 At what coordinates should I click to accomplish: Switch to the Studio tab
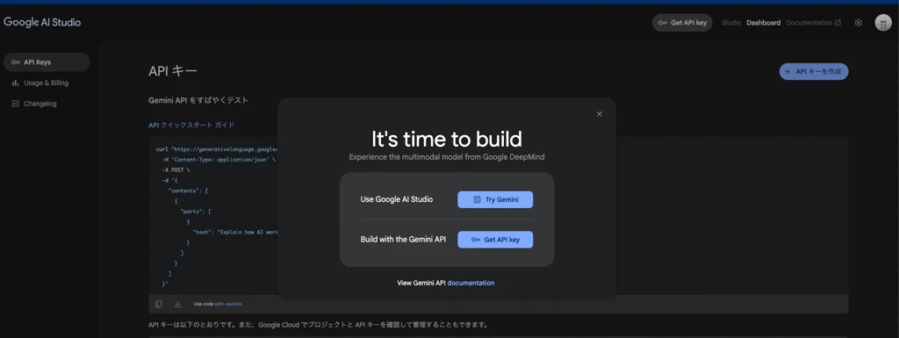click(731, 23)
